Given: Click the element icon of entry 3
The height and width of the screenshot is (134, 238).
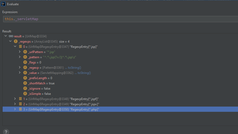Looking at the screenshot, I should click(x=20, y=109).
